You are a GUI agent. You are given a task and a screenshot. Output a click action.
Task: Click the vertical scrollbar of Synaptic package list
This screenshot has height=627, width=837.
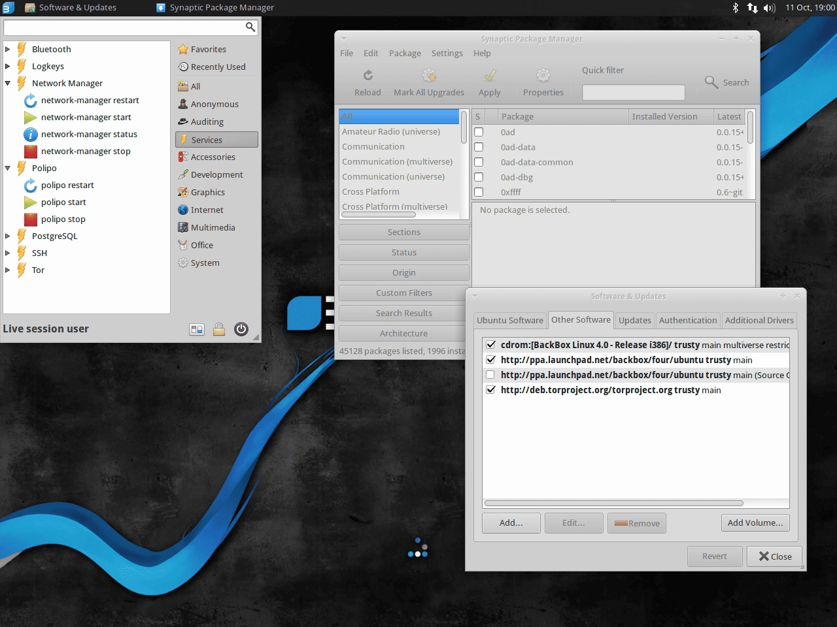750,127
